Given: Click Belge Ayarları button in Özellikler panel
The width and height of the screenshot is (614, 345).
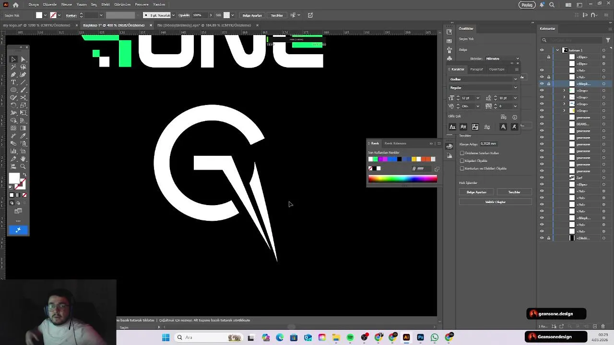Looking at the screenshot, I should pos(476,192).
